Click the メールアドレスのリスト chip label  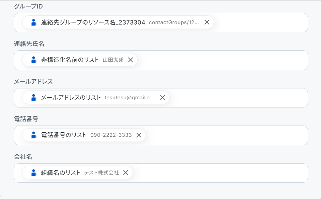click(71, 98)
